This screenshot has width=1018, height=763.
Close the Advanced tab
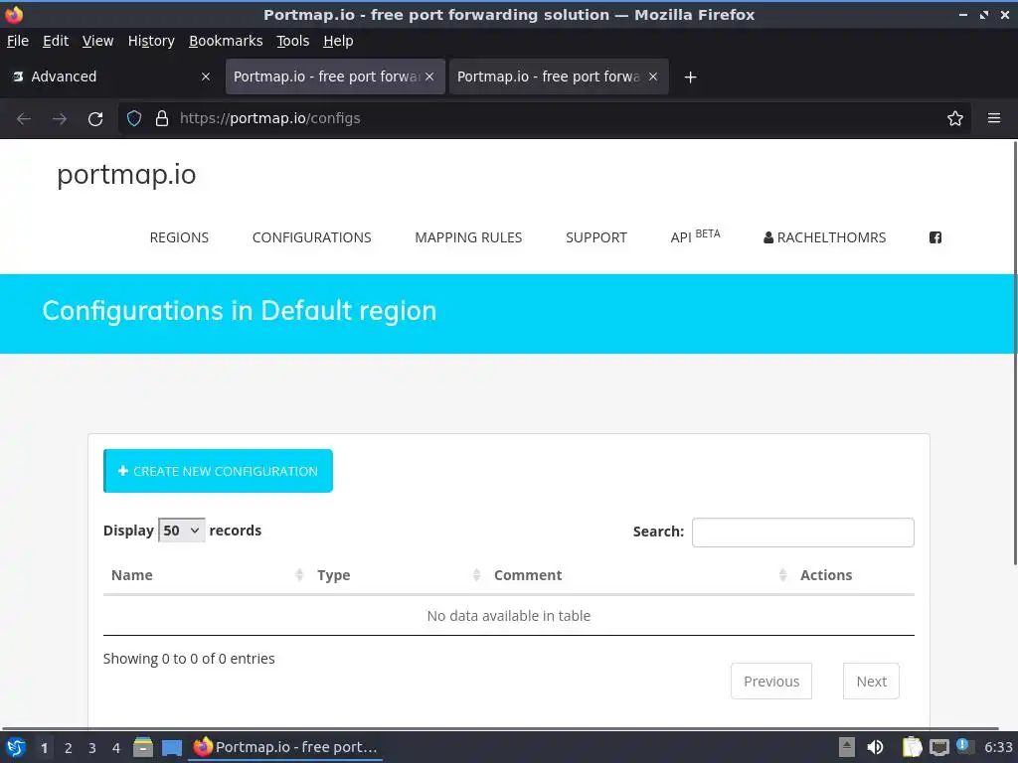[x=206, y=76]
